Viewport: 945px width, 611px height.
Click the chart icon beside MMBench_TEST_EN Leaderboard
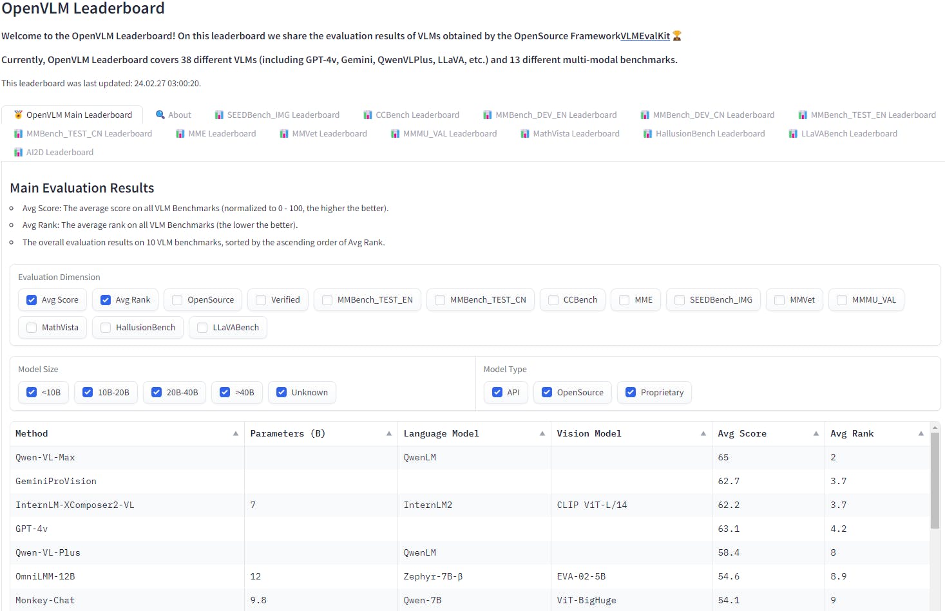coord(803,115)
